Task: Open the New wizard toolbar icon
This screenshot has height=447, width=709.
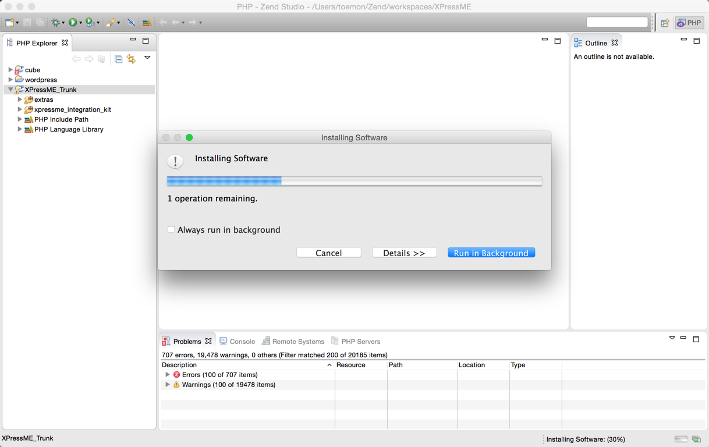Action: click(10, 23)
